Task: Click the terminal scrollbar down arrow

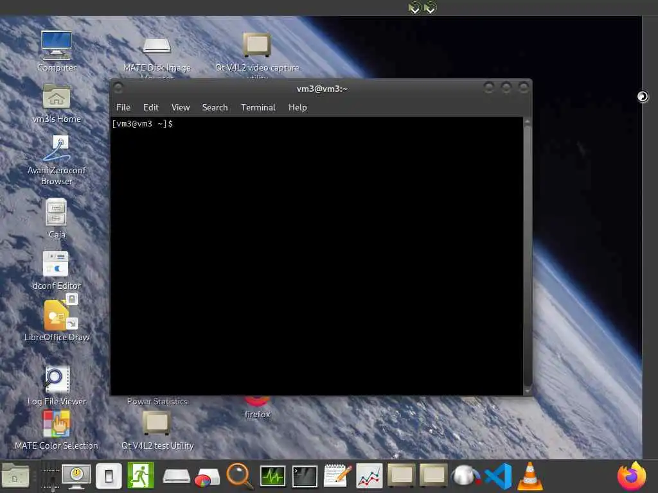Action: click(x=528, y=391)
